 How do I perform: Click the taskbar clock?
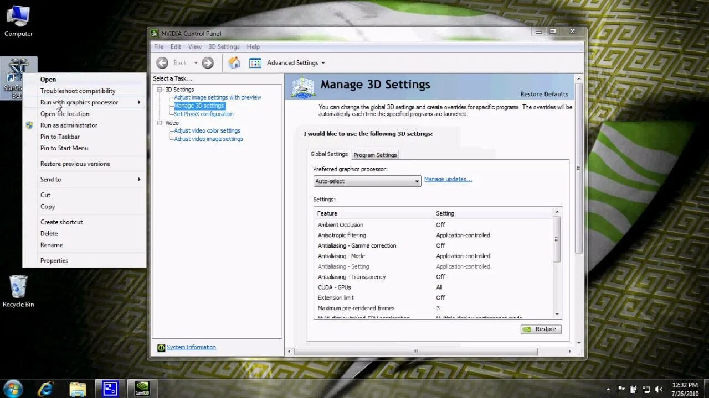coord(685,389)
